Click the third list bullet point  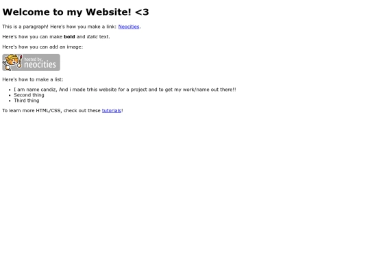click(x=10, y=101)
